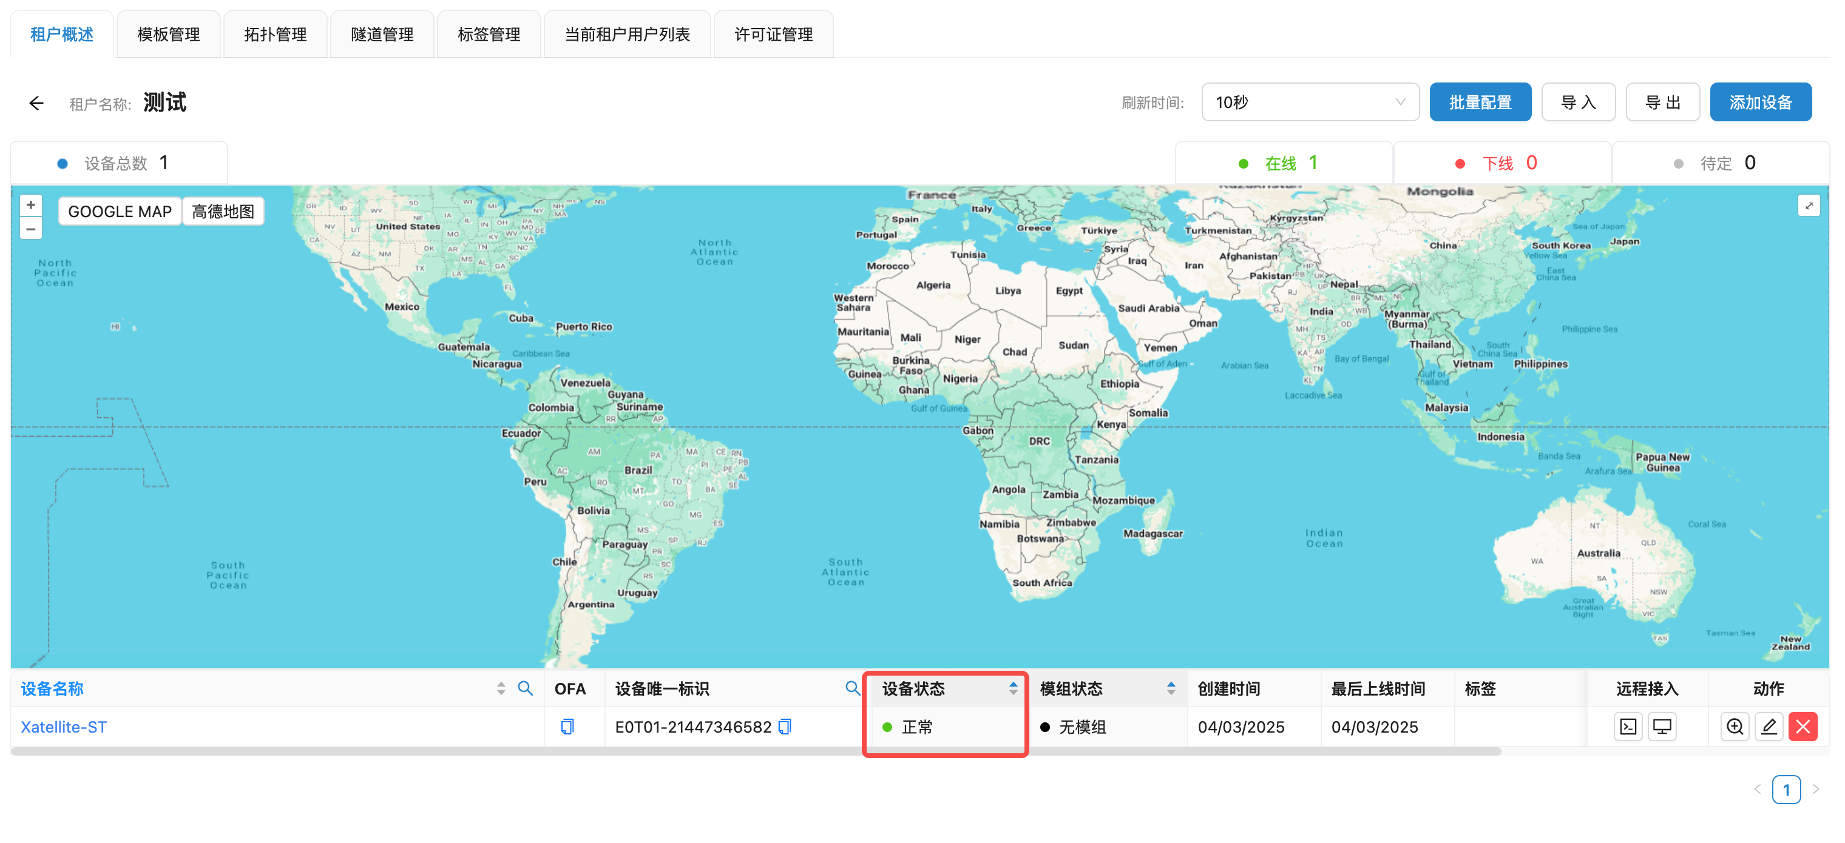Copy the device unique identifier E0T01-21447346582
This screenshot has width=1845, height=843.
pos(785,727)
